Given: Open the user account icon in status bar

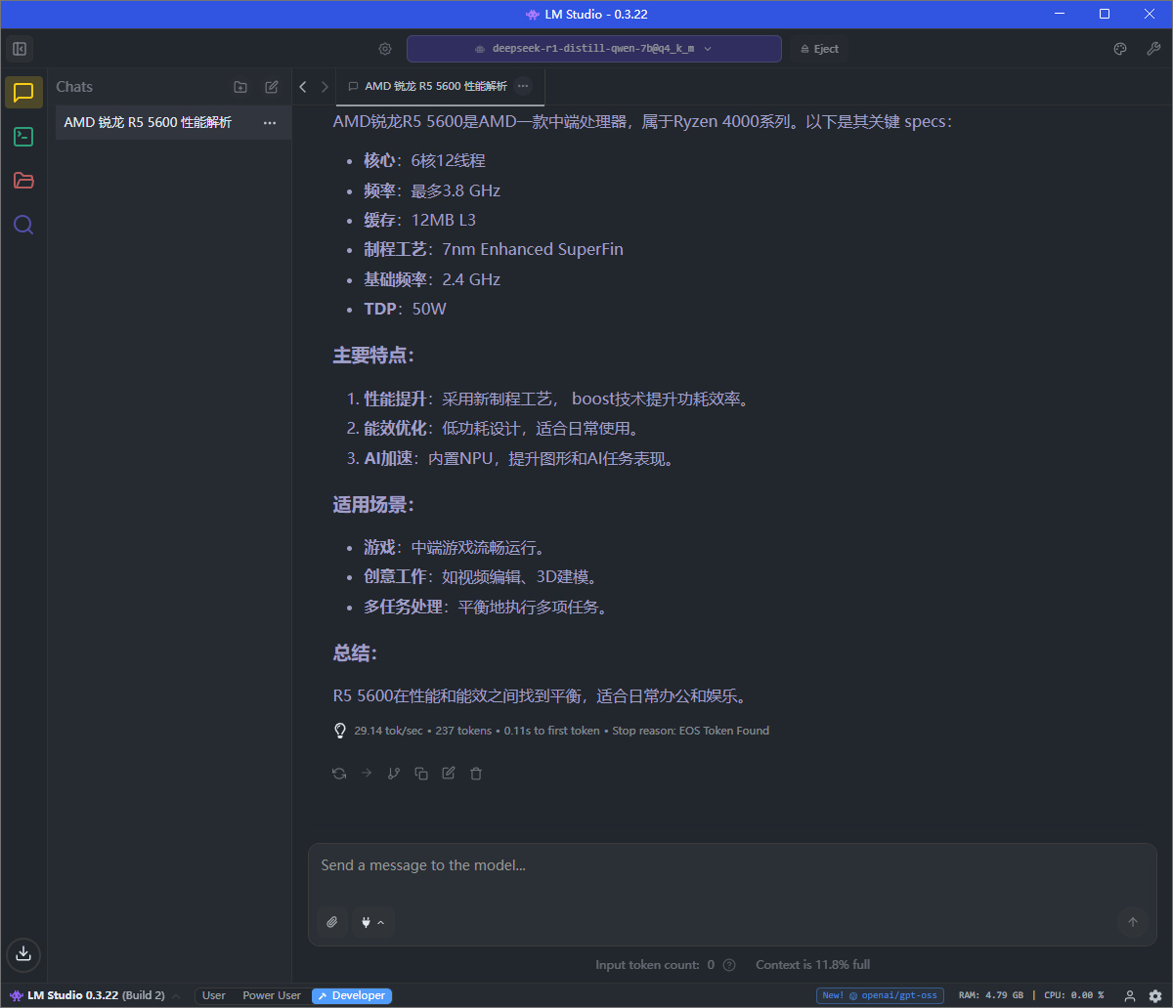Looking at the screenshot, I should pos(1130,995).
